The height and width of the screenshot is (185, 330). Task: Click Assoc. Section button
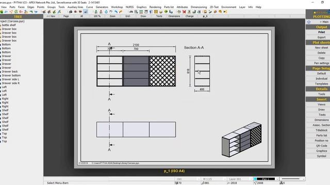tap(321, 125)
